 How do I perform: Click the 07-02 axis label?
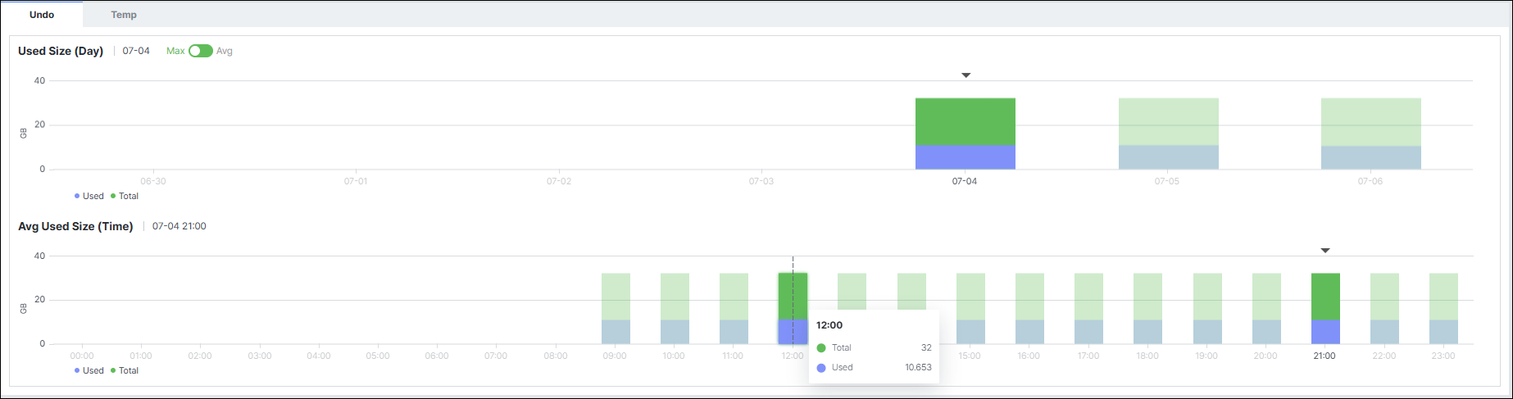[x=559, y=181]
